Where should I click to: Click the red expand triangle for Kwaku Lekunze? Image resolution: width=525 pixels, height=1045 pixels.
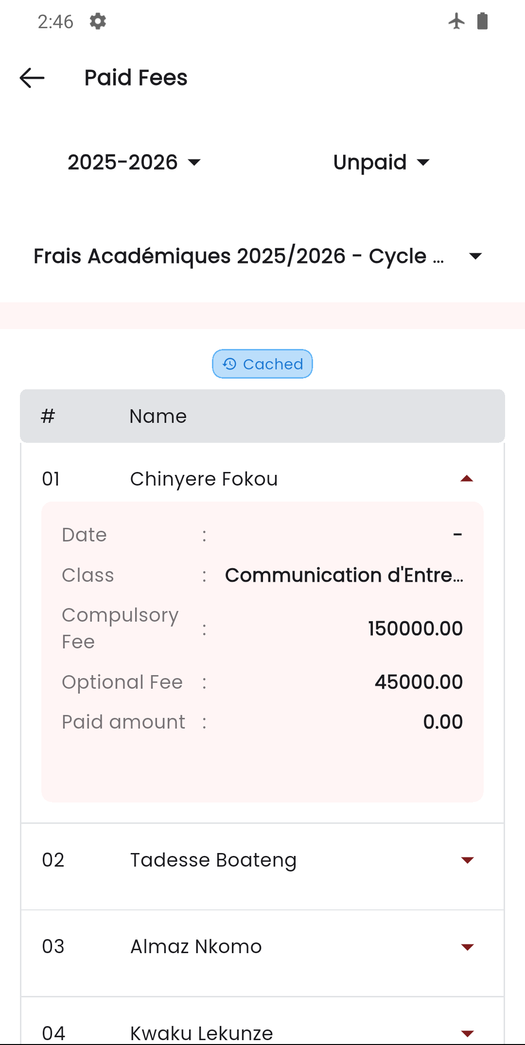(467, 1031)
